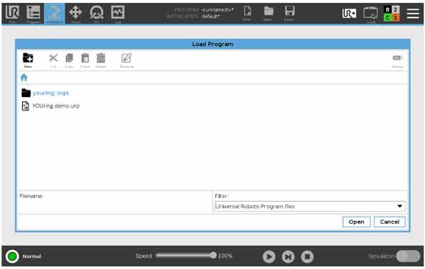Click the Rename pencil icon
425x269 pixels.
tap(126, 60)
